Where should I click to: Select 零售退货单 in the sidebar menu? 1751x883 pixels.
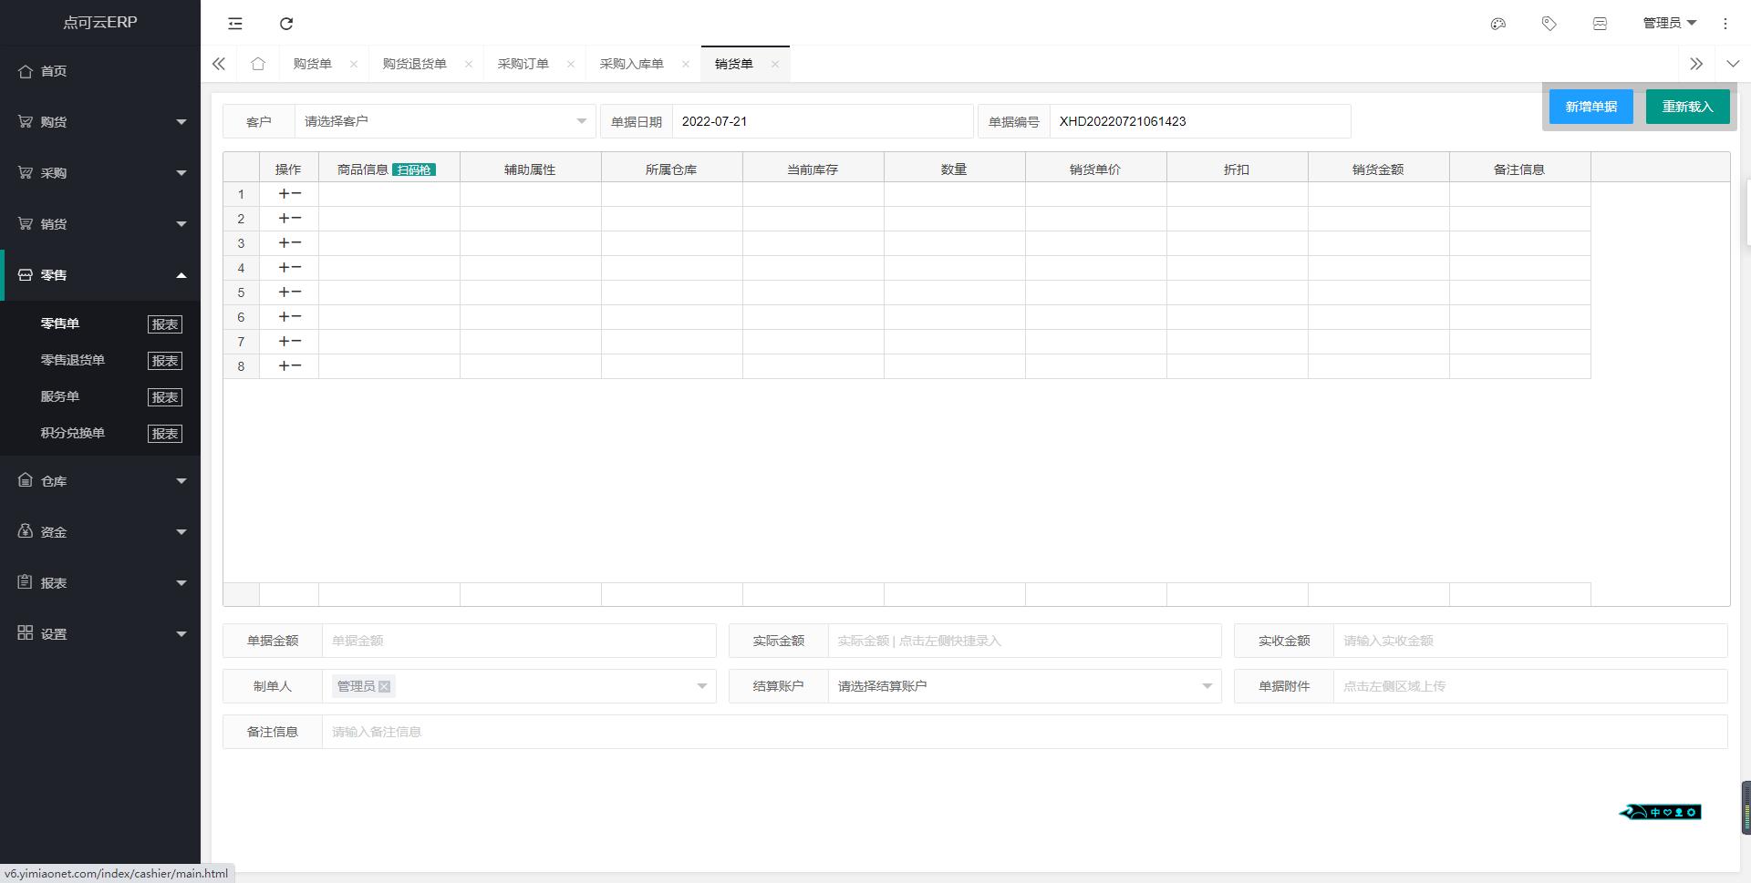[73, 360]
